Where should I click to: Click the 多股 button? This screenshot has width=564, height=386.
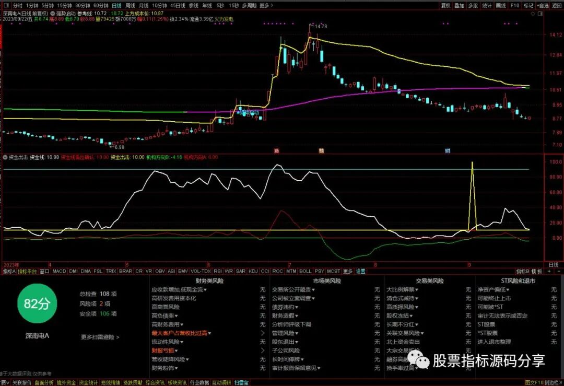[473, 5]
